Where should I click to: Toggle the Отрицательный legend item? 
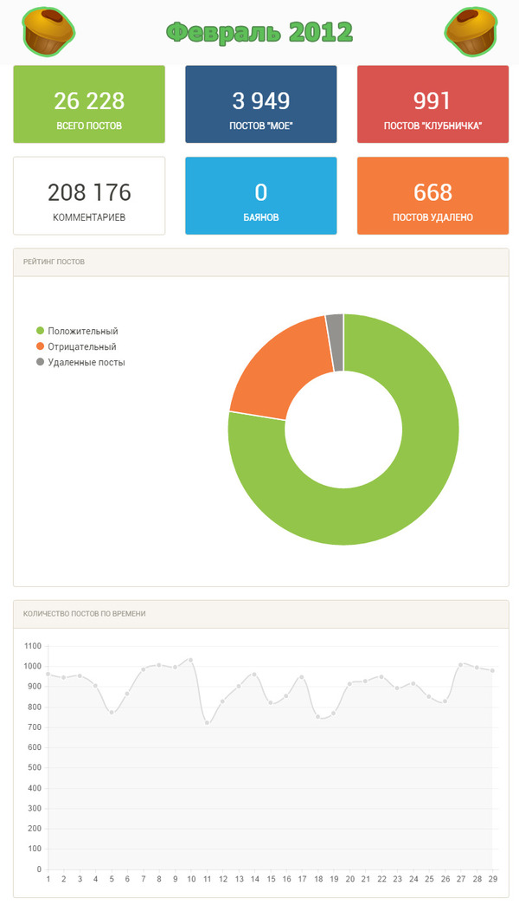pyautogui.click(x=81, y=346)
